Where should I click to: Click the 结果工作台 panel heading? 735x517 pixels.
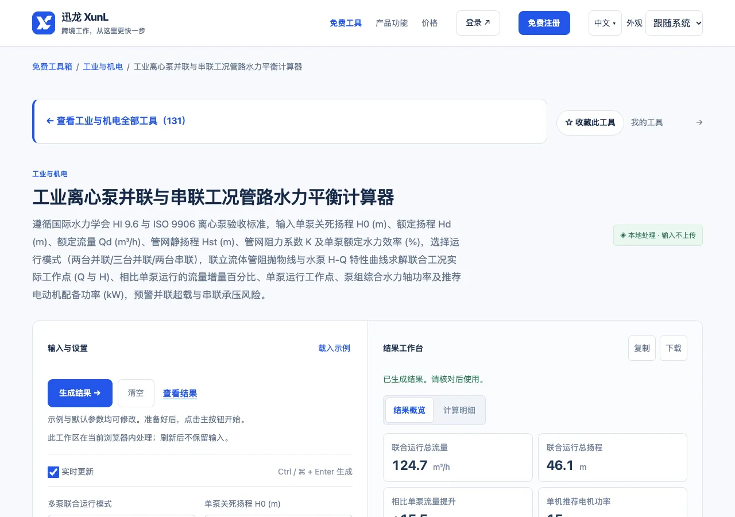(403, 348)
